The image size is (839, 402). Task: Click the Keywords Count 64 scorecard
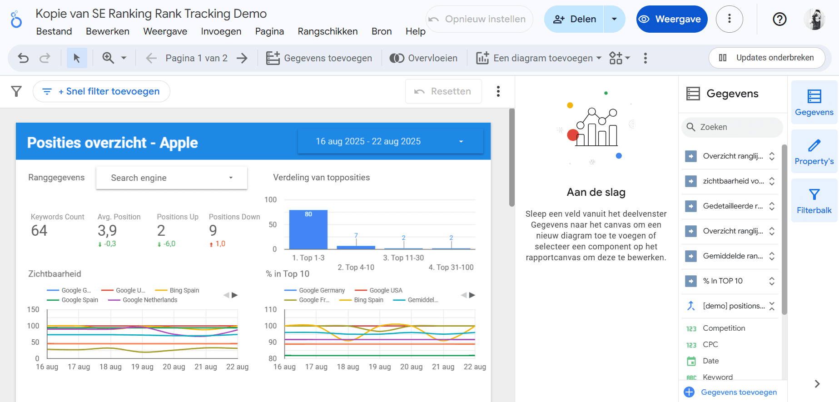[x=57, y=226]
